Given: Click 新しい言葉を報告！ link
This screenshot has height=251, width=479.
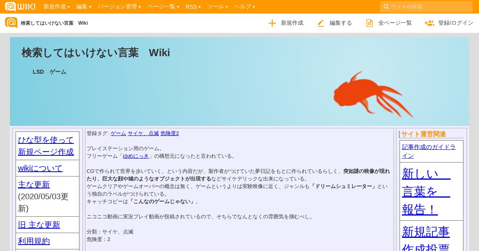Looking at the screenshot, I should (426, 191).
